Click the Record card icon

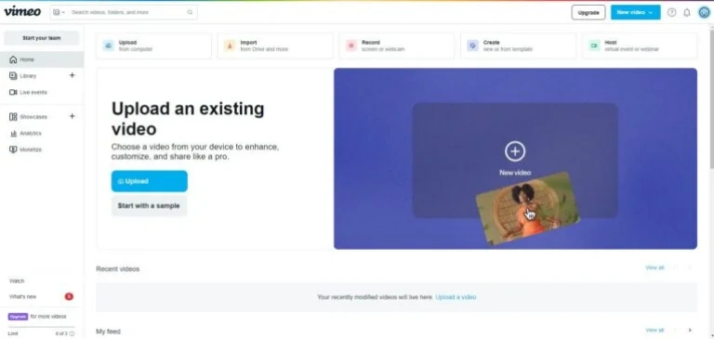pyautogui.click(x=351, y=46)
